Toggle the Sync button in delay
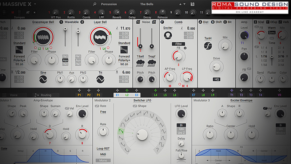Viewport: 291px width, 164px height. (x=272, y=32)
